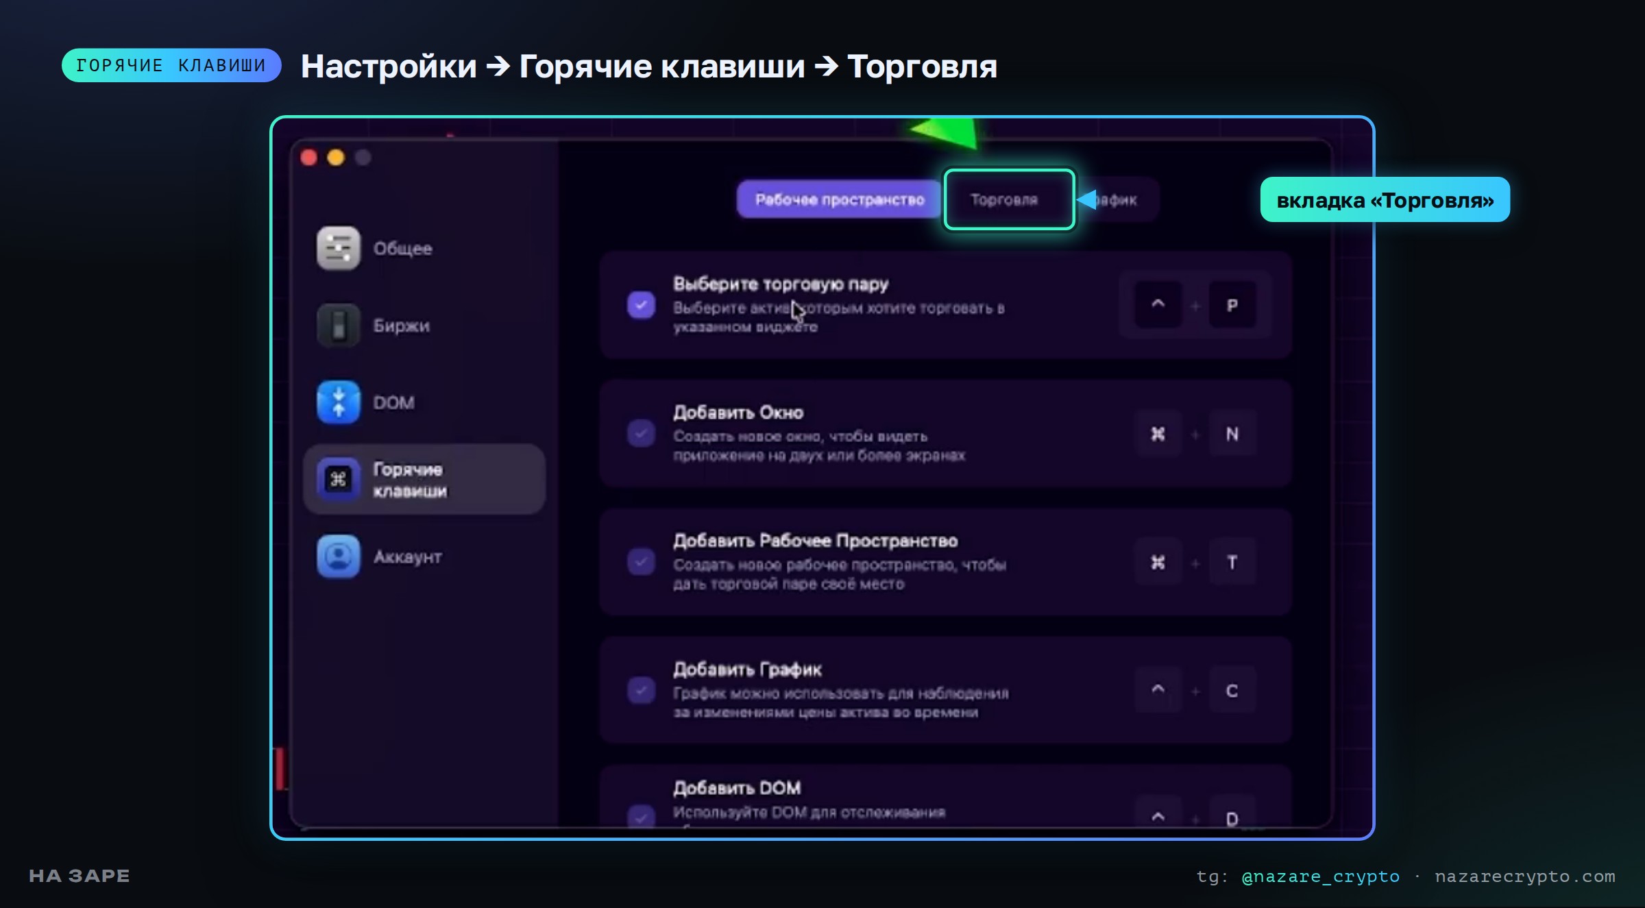Click Command key for Добавить Окно

(1158, 433)
